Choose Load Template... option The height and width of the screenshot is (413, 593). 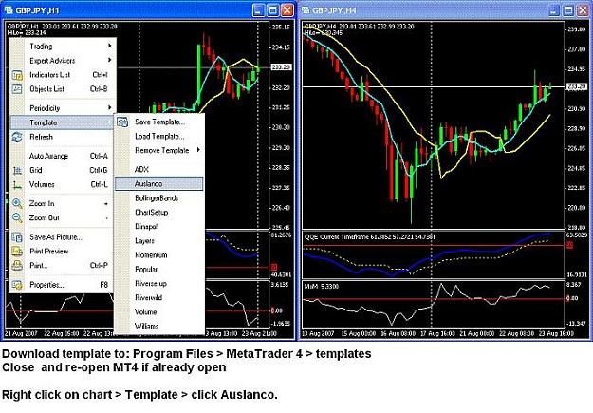coord(159,137)
